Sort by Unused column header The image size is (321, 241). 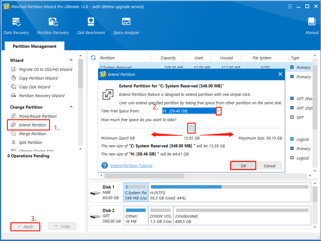point(226,58)
